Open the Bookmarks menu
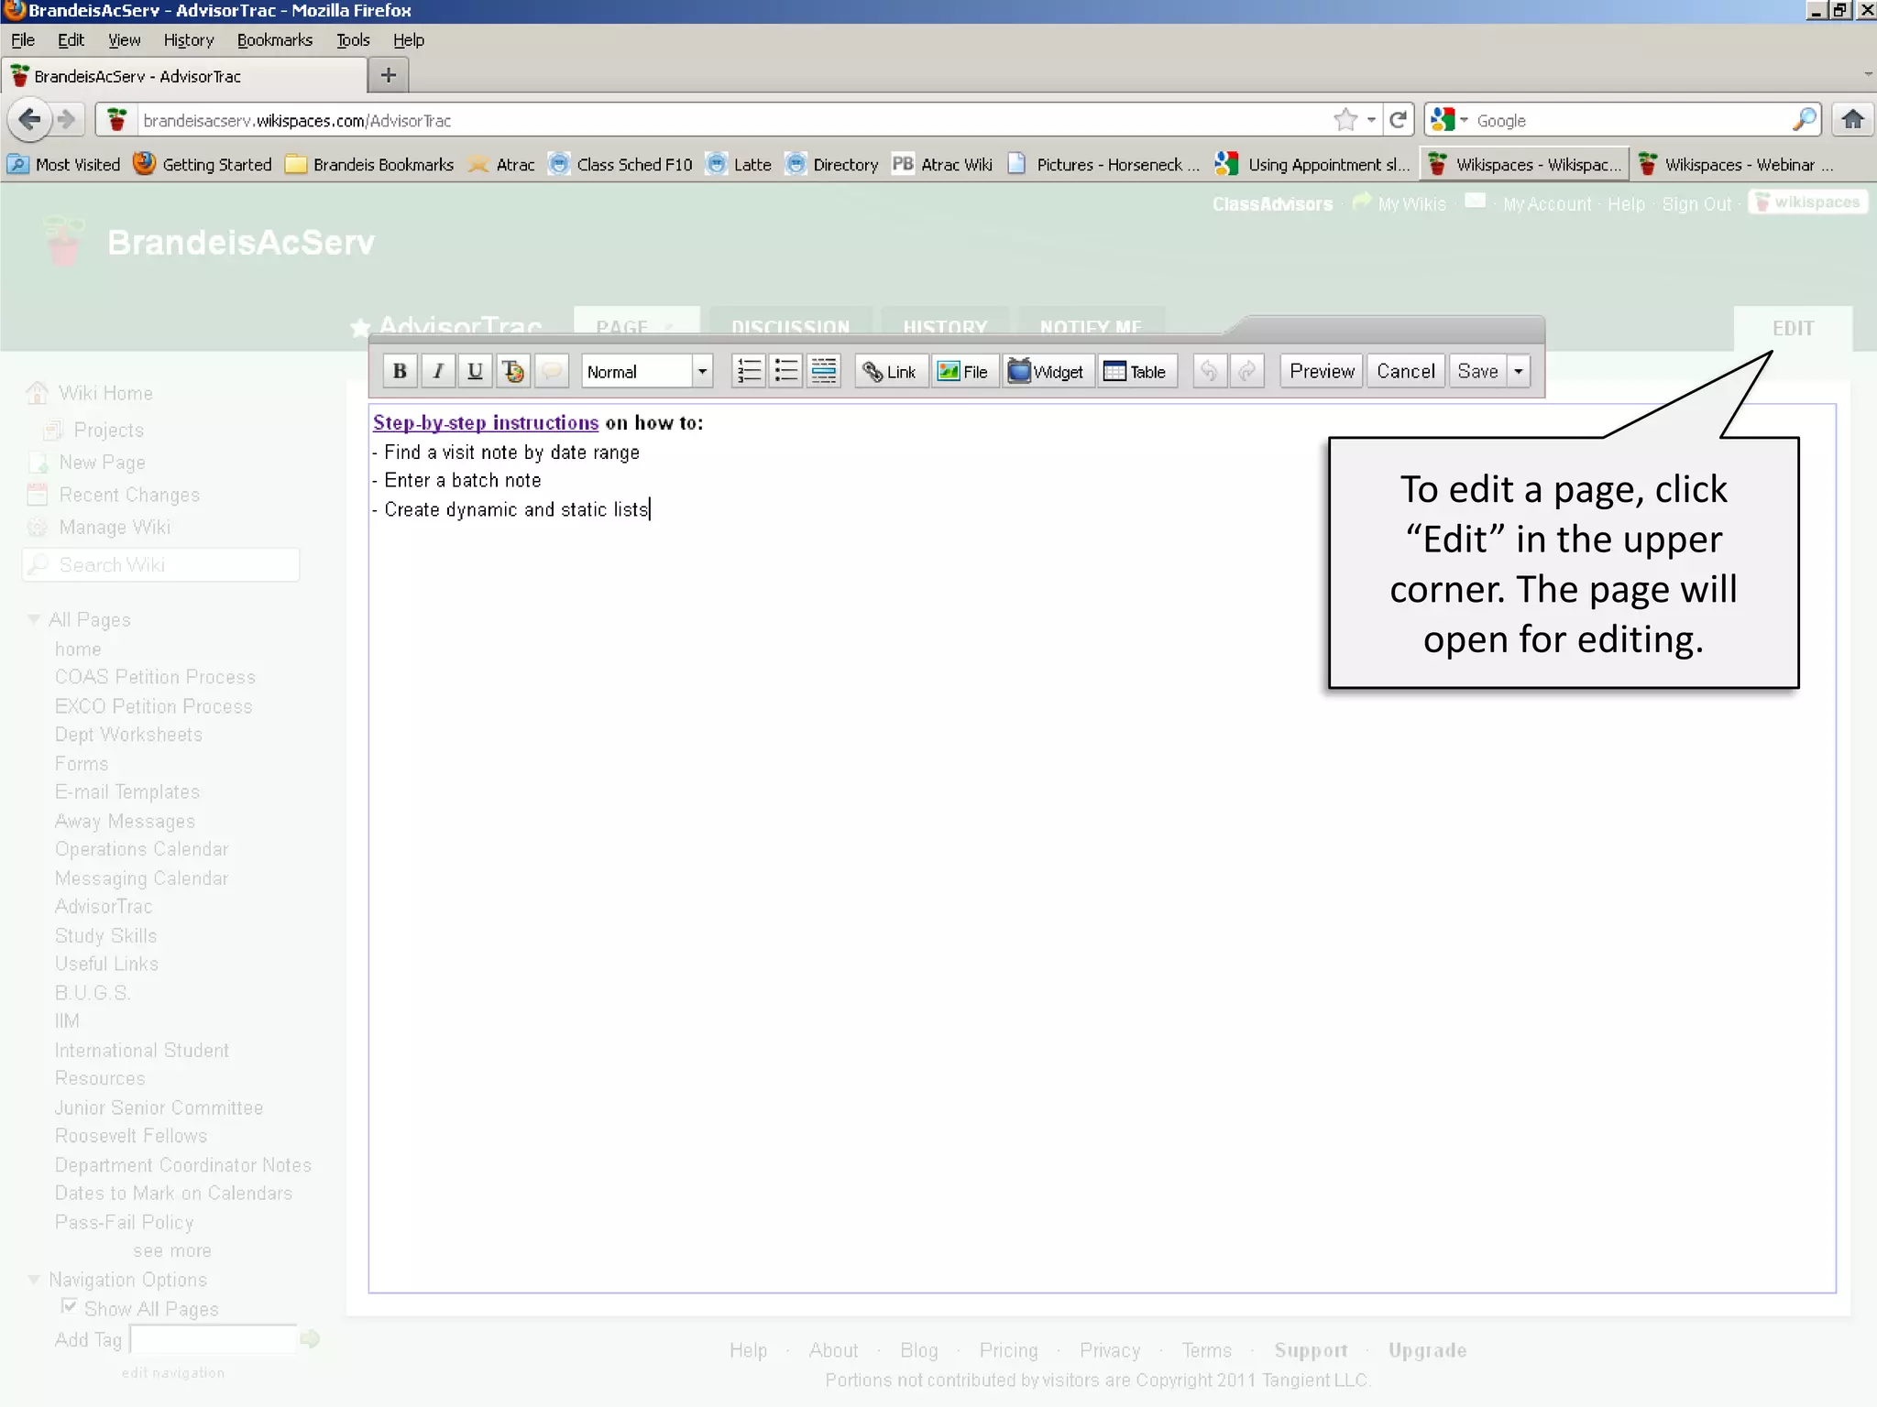Screen dimensions: 1877x1407 (275, 40)
